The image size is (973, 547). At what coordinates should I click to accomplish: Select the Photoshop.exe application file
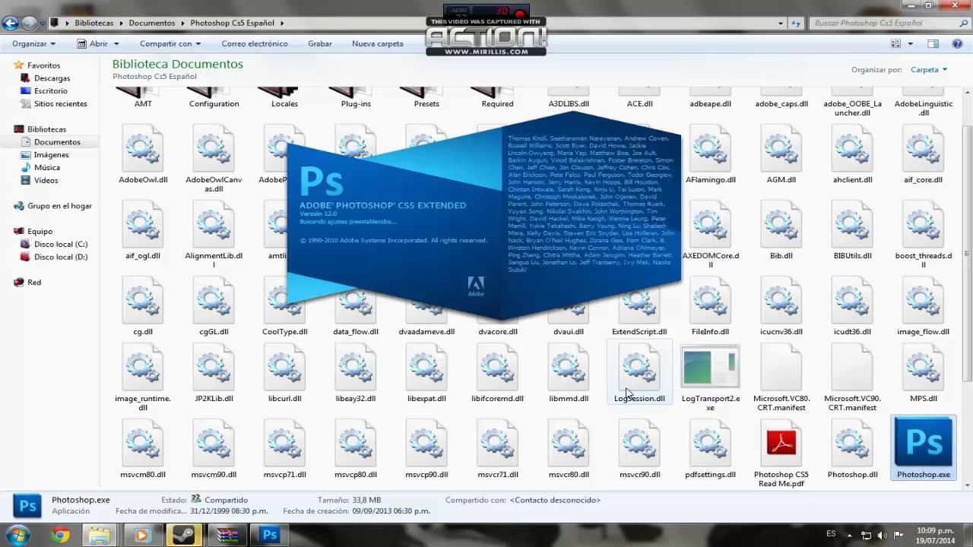click(x=923, y=448)
